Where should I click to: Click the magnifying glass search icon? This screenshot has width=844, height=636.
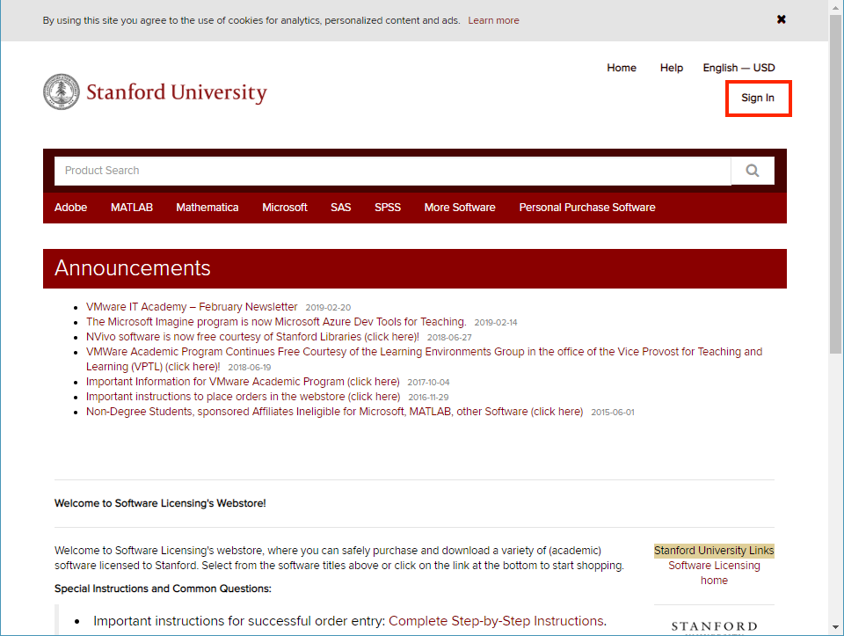click(x=752, y=170)
